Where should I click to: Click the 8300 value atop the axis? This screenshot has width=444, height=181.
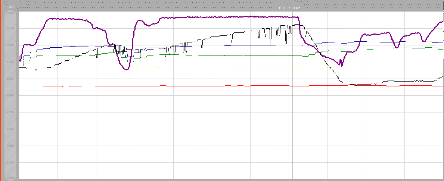coord(10,13)
